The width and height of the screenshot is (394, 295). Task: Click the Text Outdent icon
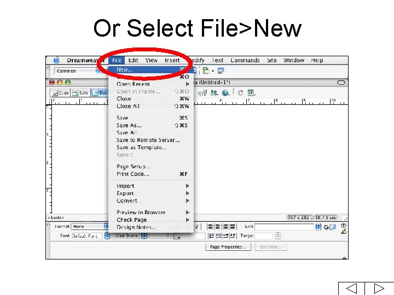[225, 236]
